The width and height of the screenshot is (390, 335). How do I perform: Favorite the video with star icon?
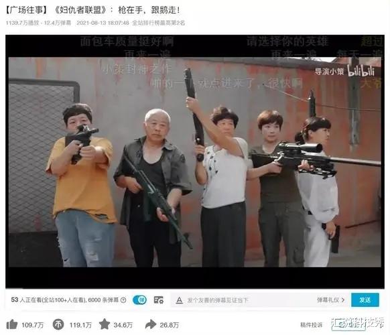click(105, 324)
